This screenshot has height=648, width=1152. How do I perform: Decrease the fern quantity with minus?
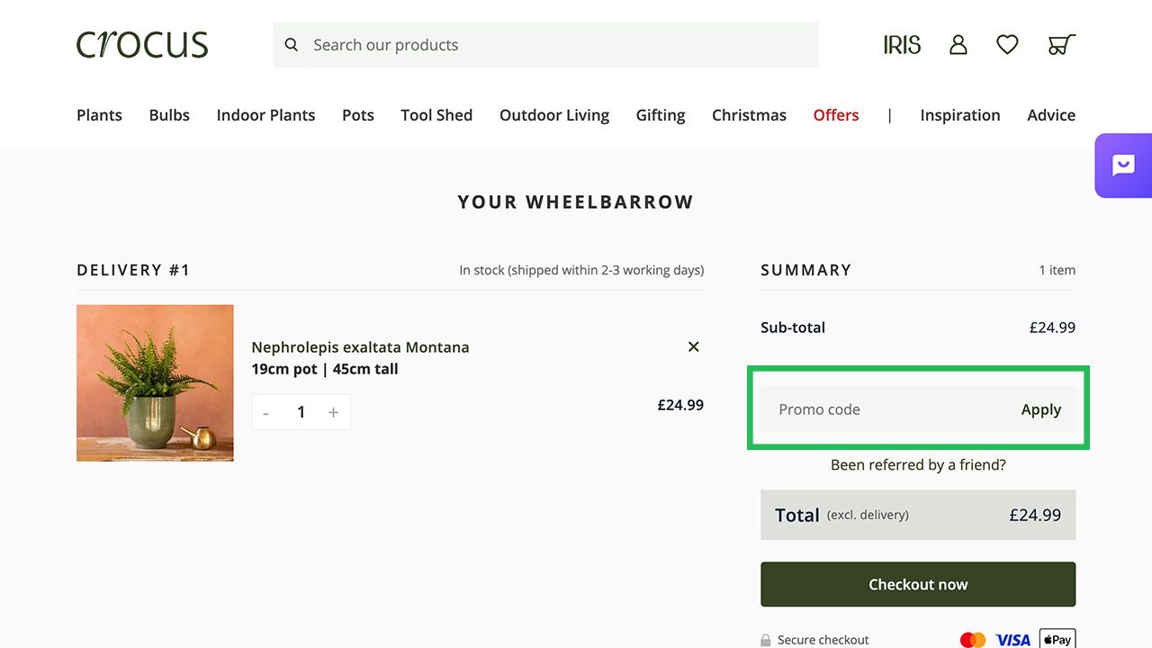(x=266, y=412)
